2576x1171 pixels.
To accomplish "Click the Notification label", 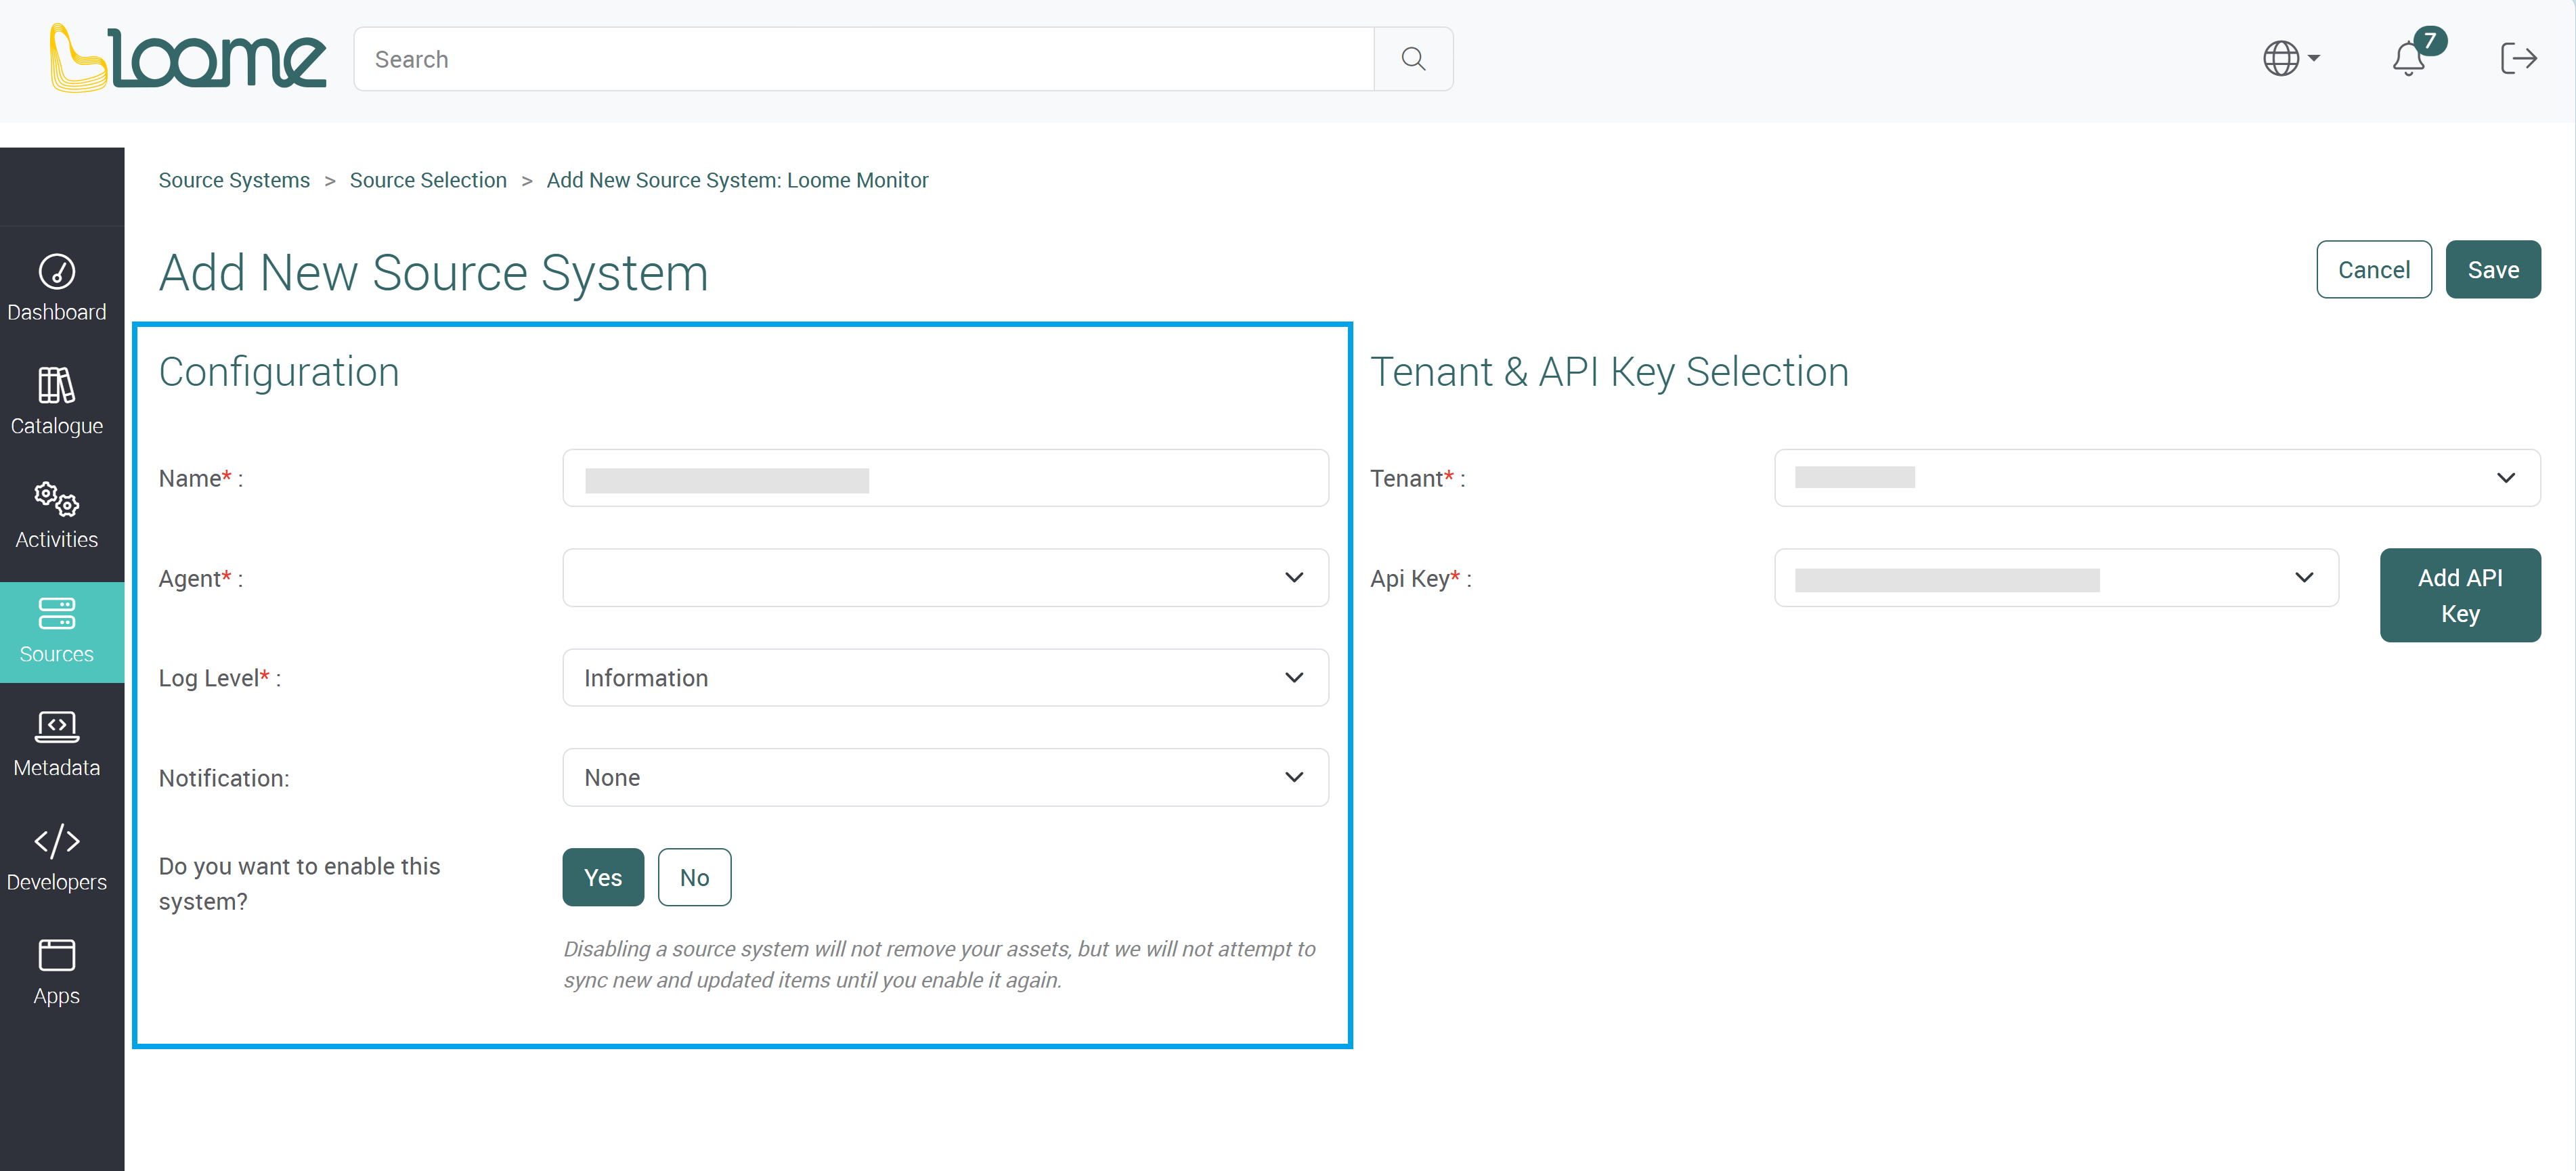I will 224,778.
